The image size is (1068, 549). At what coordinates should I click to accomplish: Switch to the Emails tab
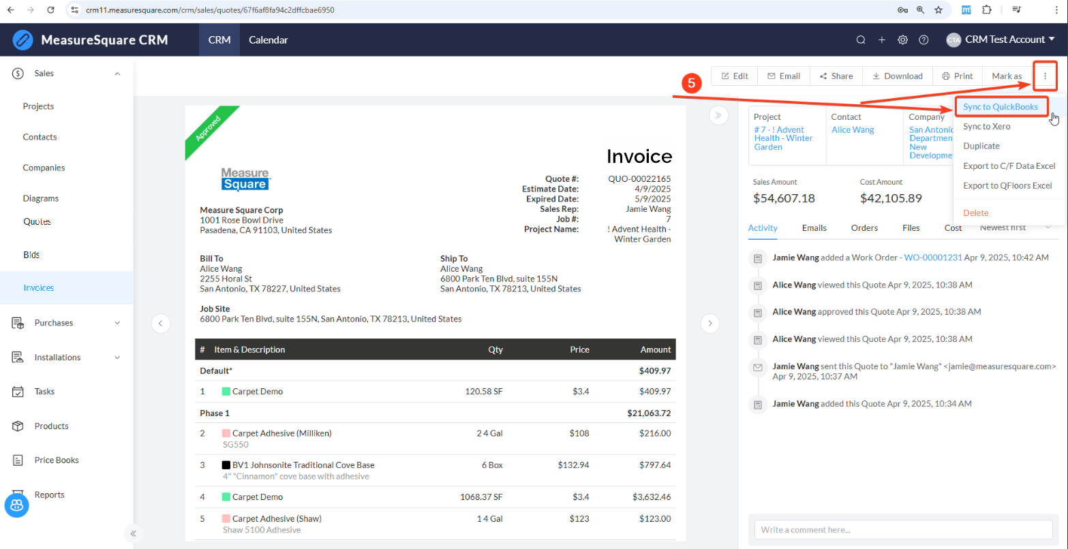[814, 228]
